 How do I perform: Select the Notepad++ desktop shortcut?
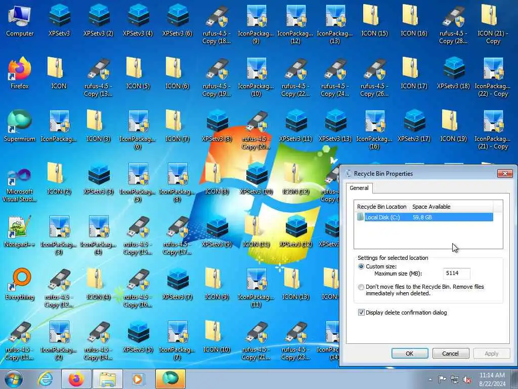(x=20, y=231)
